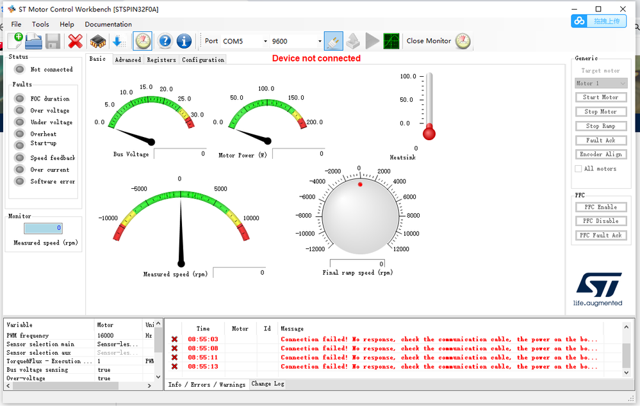The height and width of the screenshot is (418, 640).
Task: Click the blue download arrow icon
Action: click(119, 41)
